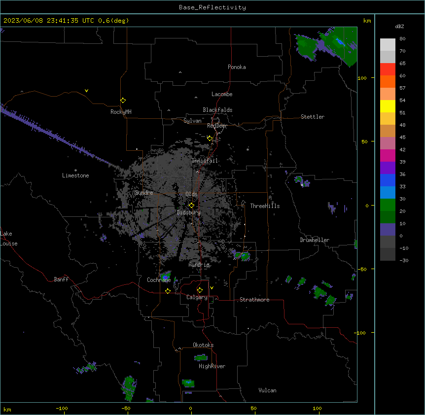
Task: Click the dark green legend swatch between 20 and 10
Action: 388,217
